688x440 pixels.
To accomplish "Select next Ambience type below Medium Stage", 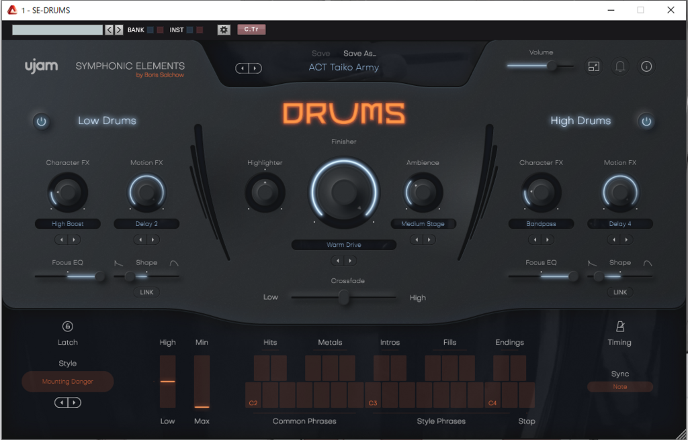I will coord(429,239).
